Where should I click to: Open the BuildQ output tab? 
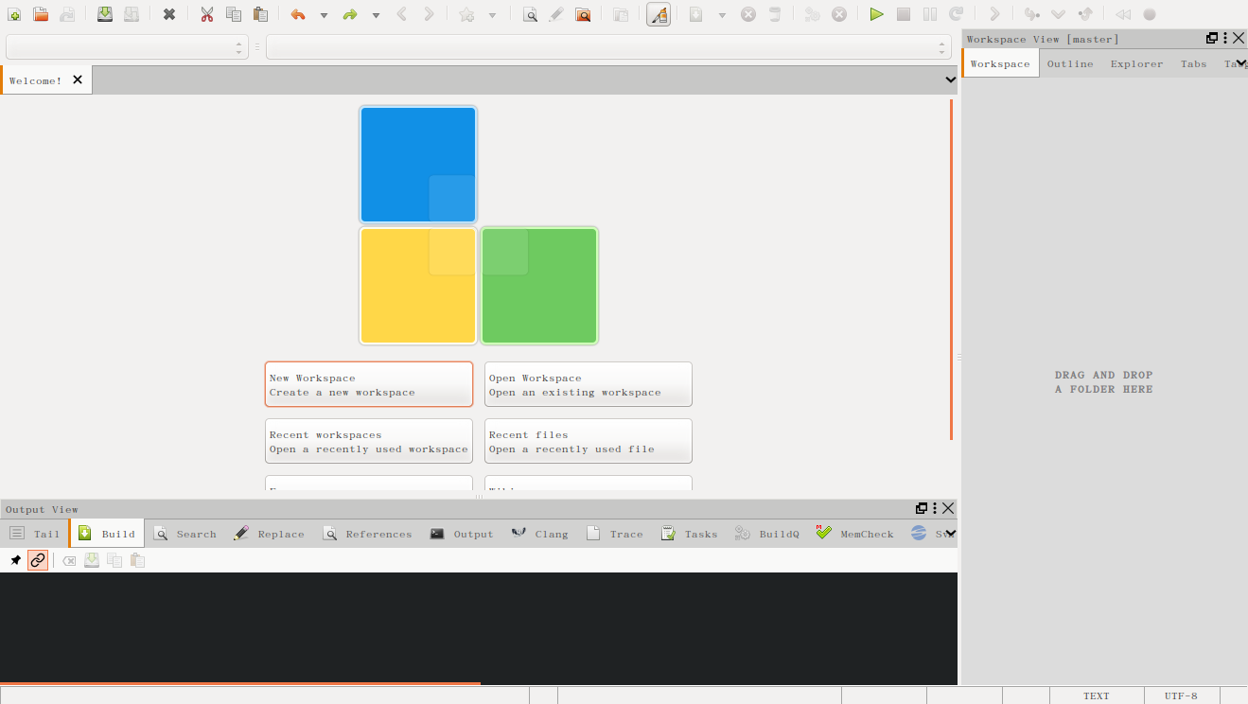point(767,534)
